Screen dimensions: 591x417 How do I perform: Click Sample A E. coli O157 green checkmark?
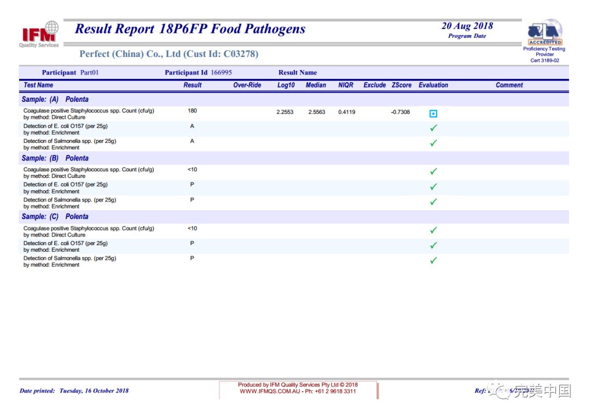click(433, 128)
